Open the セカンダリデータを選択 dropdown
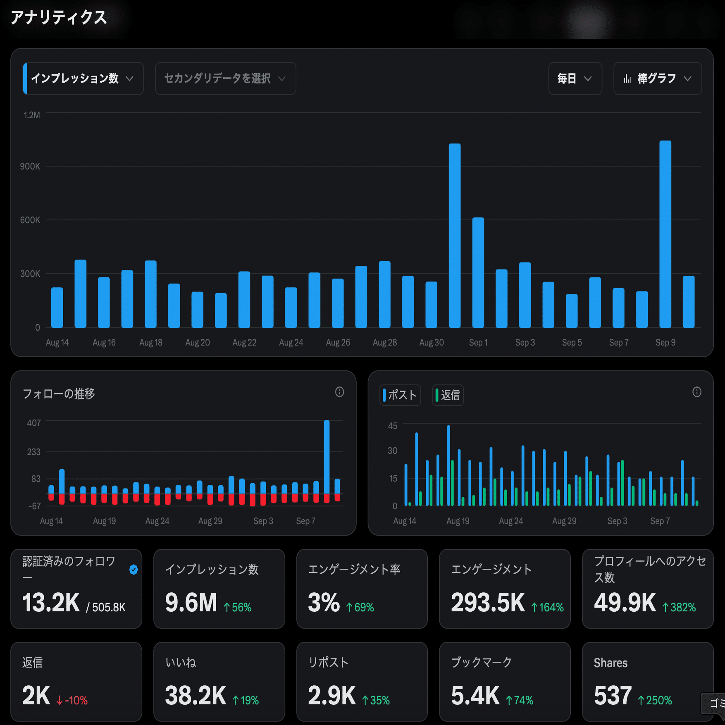 point(225,79)
